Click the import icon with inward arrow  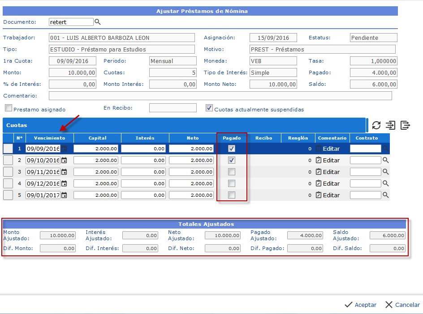click(x=391, y=125)
